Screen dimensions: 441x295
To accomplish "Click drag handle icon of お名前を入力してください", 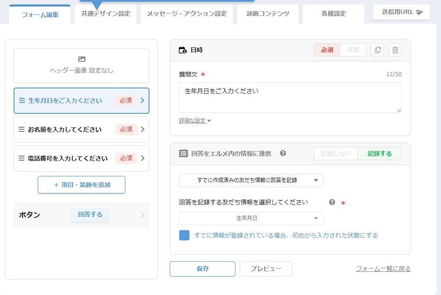I will coord(21,130).
